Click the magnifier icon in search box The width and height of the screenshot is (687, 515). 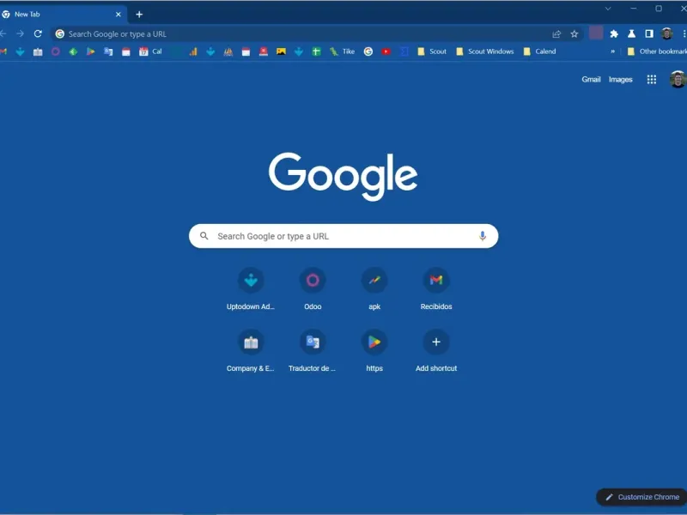coord(204,236)
